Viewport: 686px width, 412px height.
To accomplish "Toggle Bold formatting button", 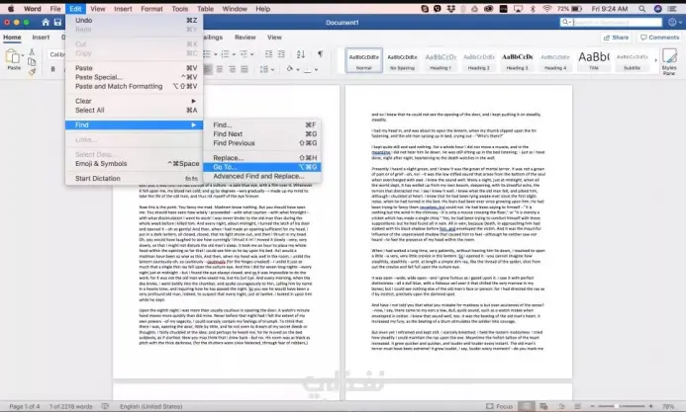I will point(52,69).
